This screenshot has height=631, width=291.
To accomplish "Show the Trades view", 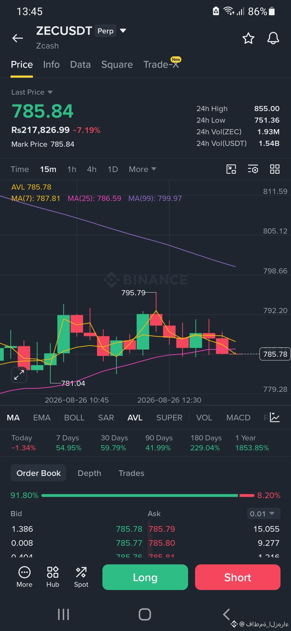I will point(131,473).
